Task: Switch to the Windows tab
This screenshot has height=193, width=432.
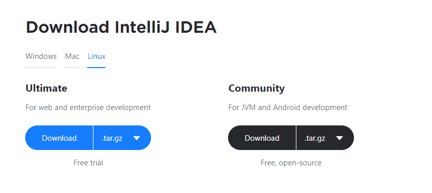Action: (41, 56)
